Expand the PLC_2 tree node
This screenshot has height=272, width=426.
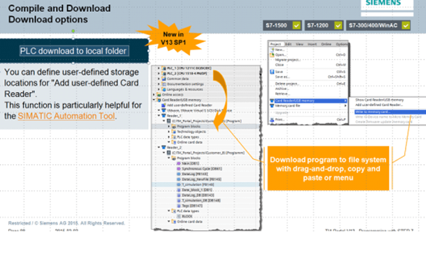point(159,73)
